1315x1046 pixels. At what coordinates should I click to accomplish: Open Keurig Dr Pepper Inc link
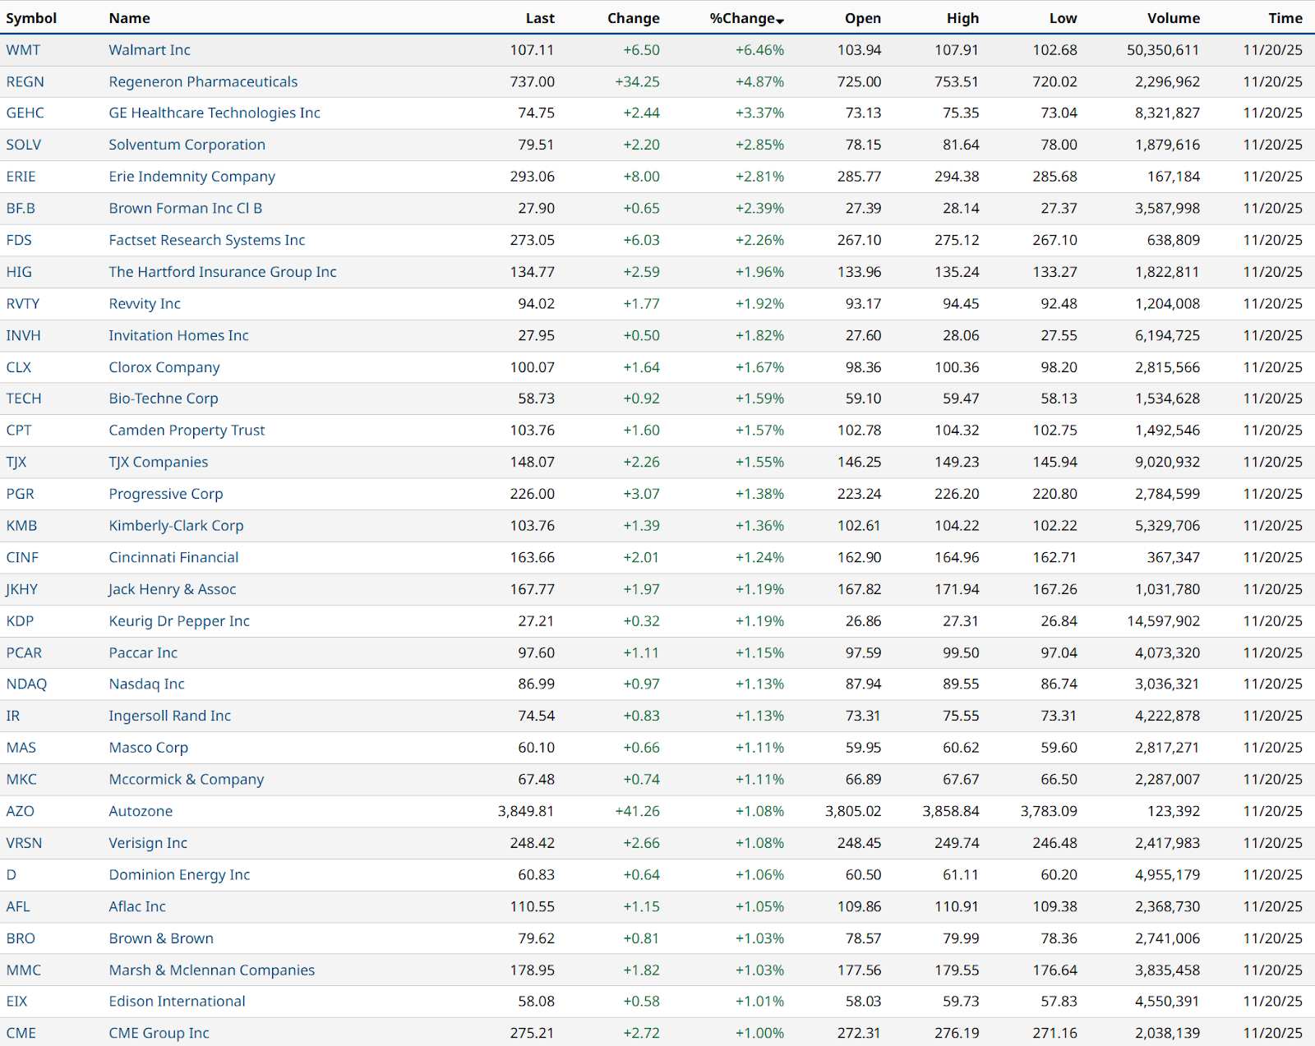coord(180,622)
